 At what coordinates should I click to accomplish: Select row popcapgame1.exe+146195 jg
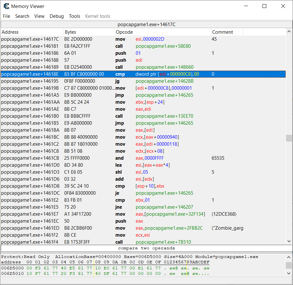pos(143,81)
